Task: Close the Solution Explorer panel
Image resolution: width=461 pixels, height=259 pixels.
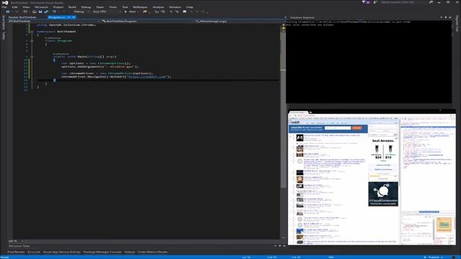Action: tap(450, 17)
